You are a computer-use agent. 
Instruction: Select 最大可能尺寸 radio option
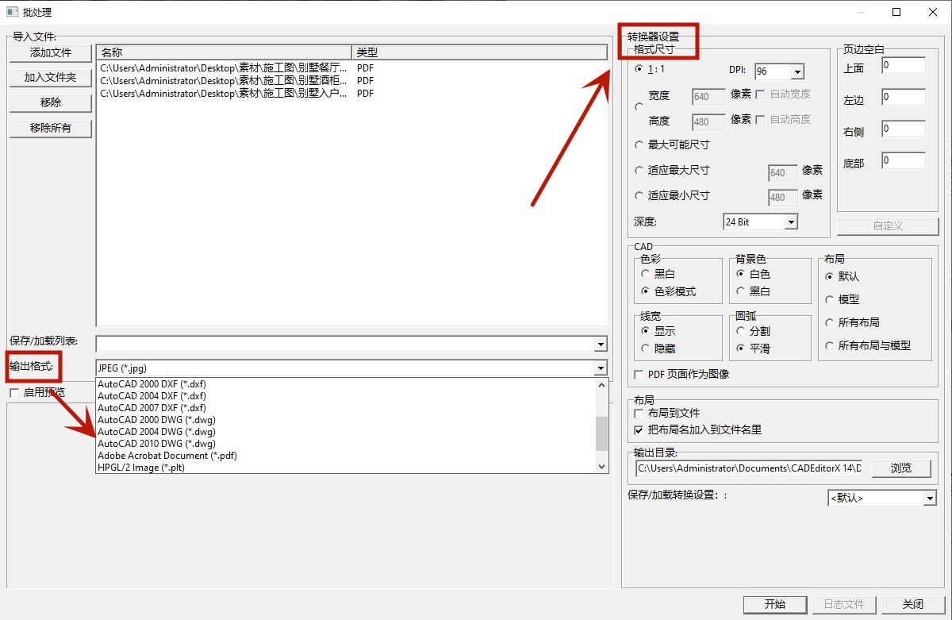pyautogui.click(x=639, y=145)
